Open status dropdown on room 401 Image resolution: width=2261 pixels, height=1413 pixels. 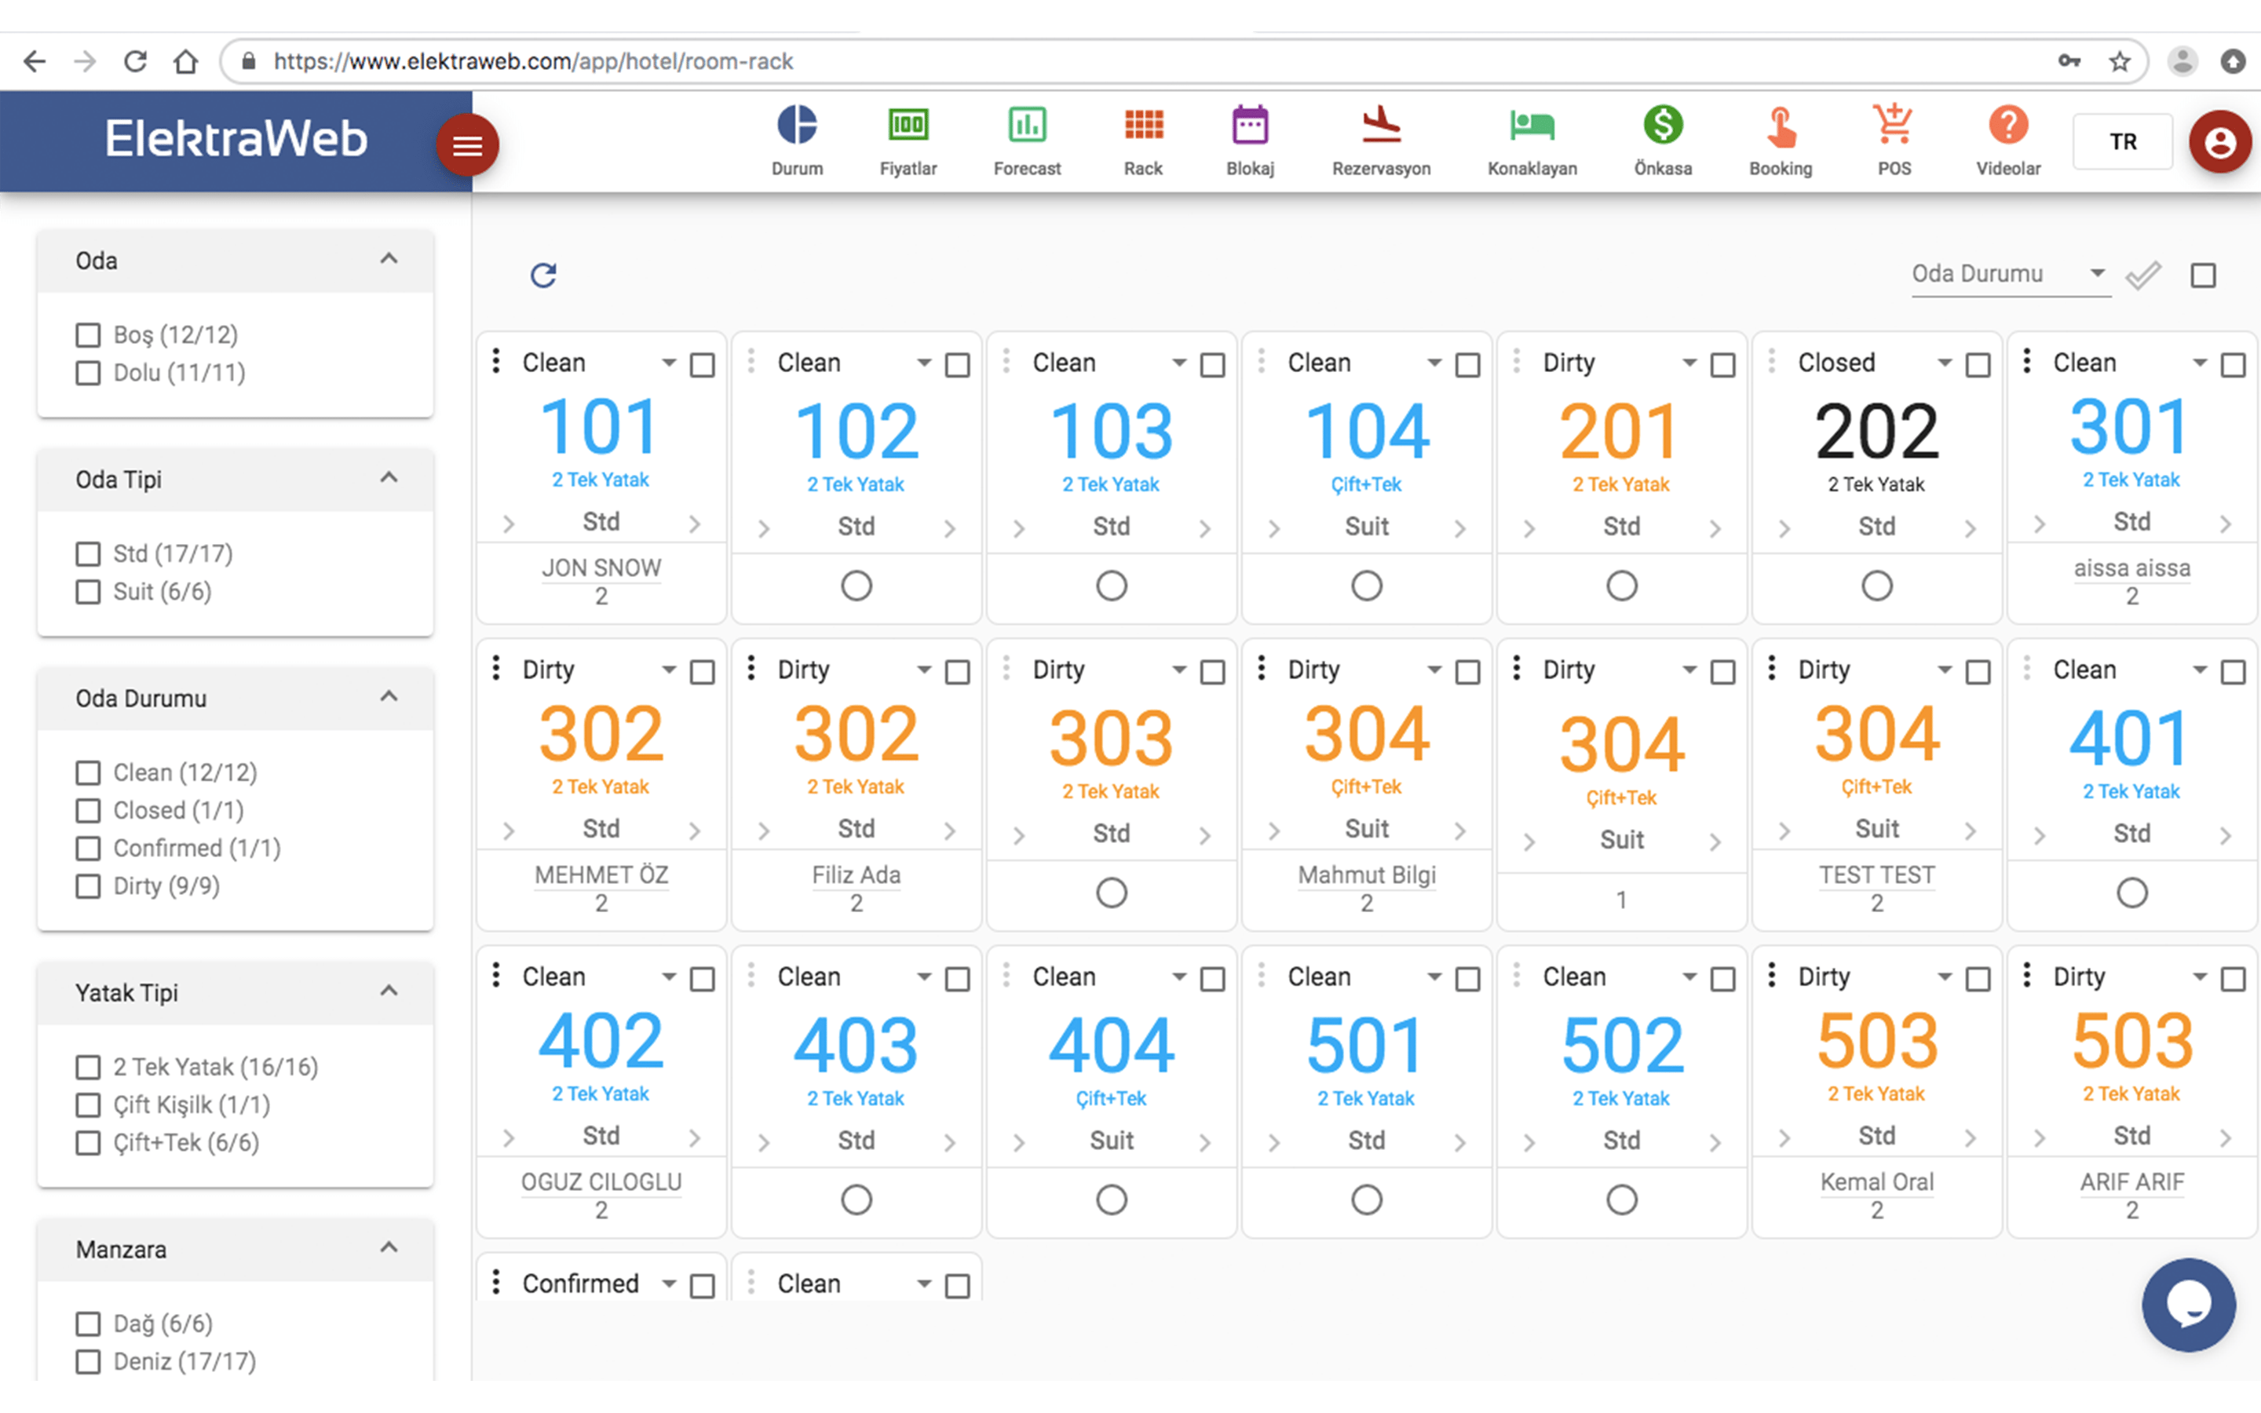pyautogui.click(x=2199, y=670)
